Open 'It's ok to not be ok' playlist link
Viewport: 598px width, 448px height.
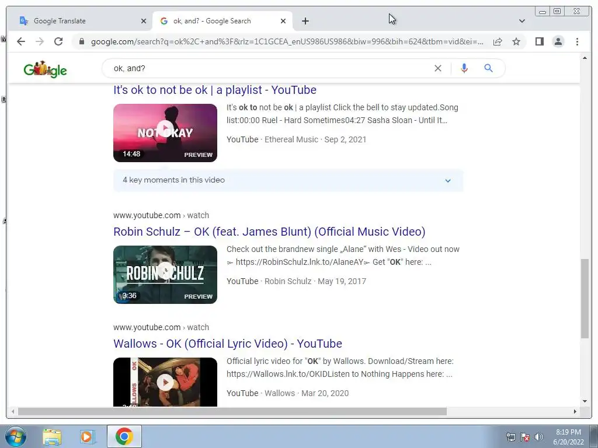pyautogui.click(x=215, y=90)
